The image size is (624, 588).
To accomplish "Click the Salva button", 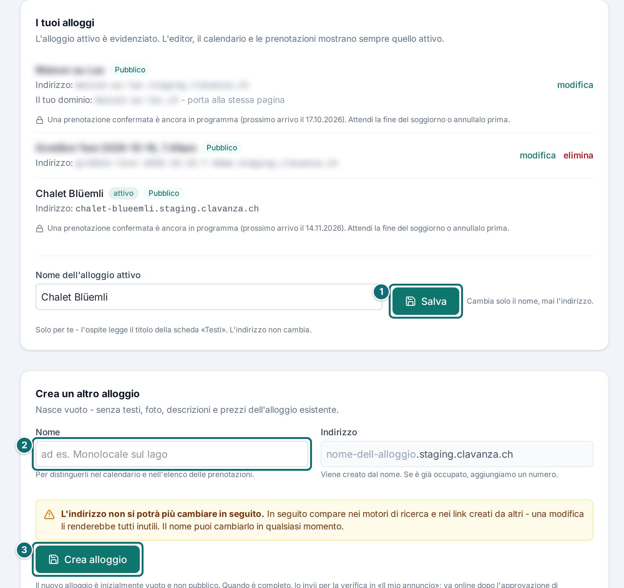I will (x=426, y=301).
